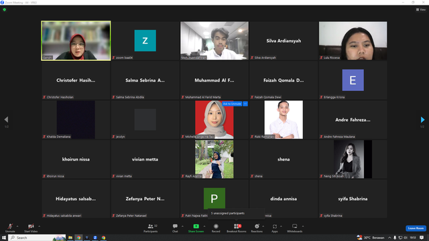
Task: Open Windows Start menu
Action: coord(4,238)
